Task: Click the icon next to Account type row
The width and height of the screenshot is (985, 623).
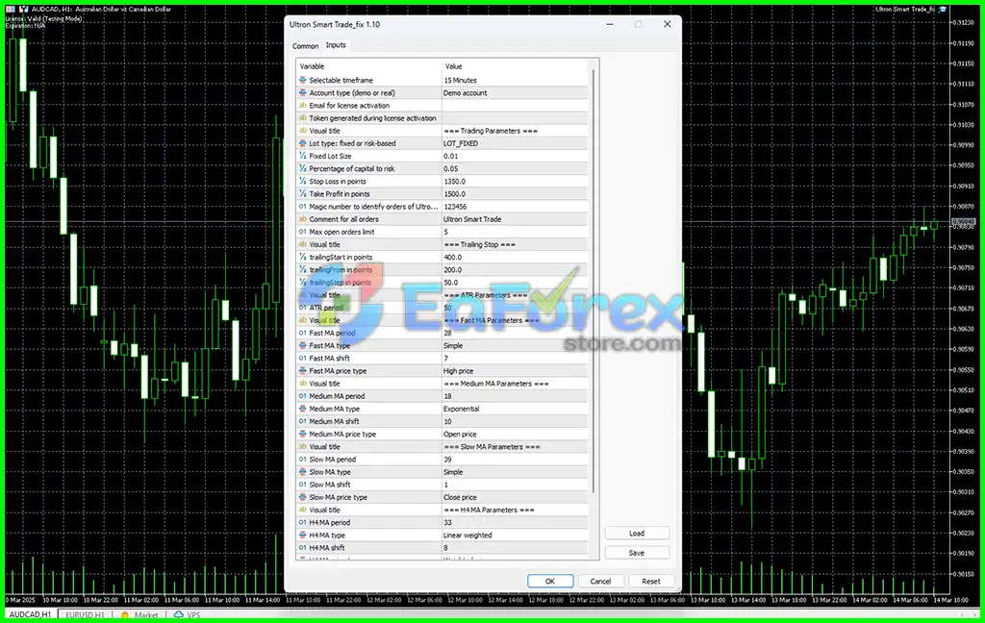Action: click(x=303, y=93)
